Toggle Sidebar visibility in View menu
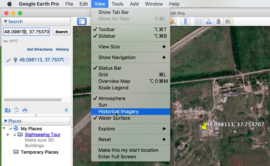 [131, 36]
